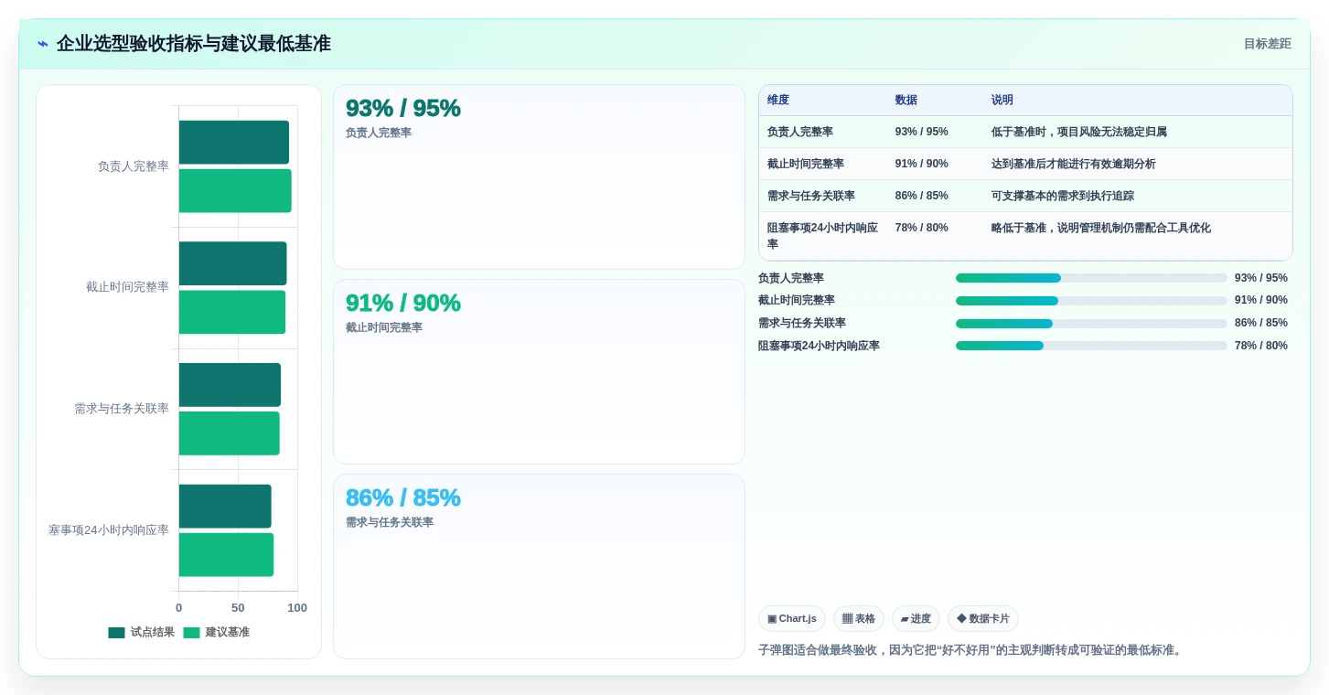This screenshot has width=1329, height=695.
Task: Click the Chart.js tag chip
Action: (x=792, y=619)
